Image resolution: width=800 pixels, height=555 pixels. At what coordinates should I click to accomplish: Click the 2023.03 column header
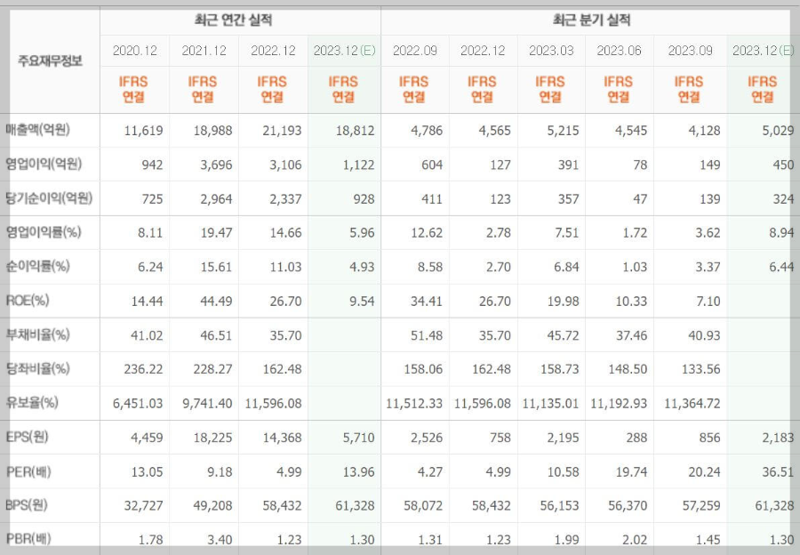551,51
